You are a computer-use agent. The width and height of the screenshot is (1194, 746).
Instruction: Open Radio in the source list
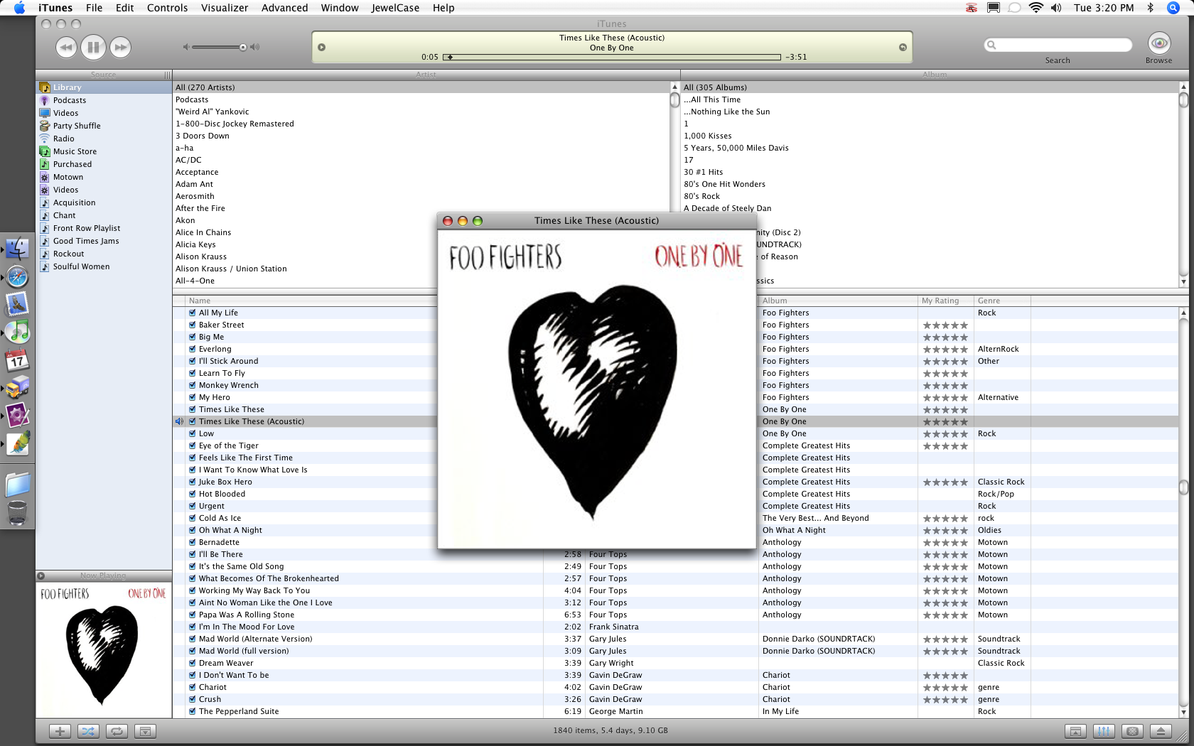pos(63,139)
